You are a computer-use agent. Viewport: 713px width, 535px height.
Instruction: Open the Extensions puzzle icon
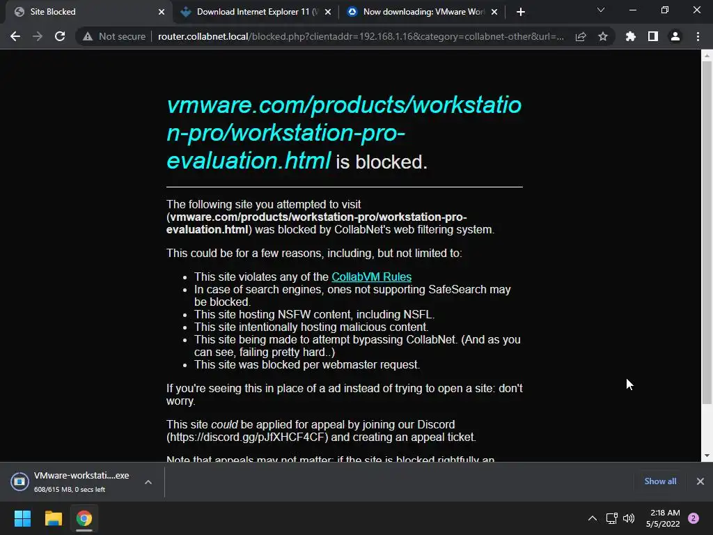coord(631,36)
